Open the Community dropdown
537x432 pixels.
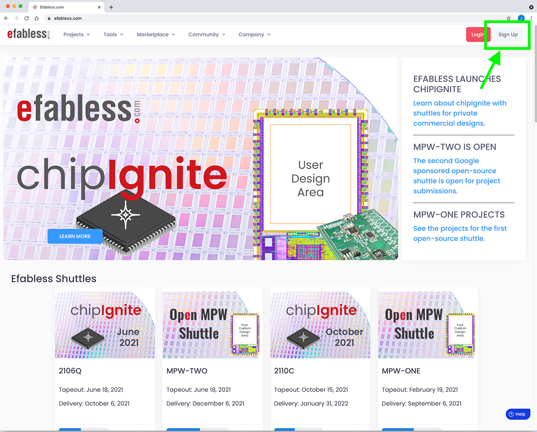[x=207, y=35]
